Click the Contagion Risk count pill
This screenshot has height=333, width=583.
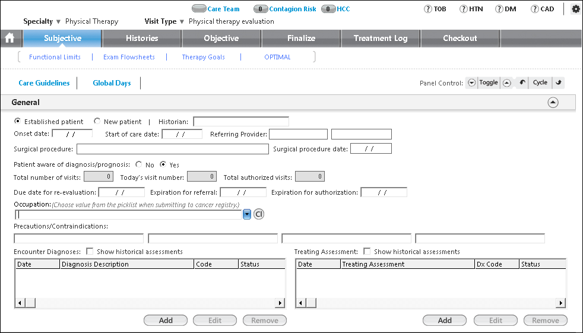tap(261, 8)
